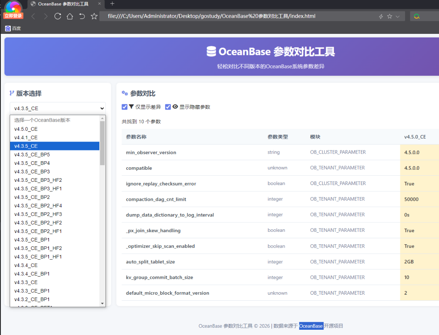Select v4.3.5_CE_BP1_HF2 in dropdown list

pos(55,248)
